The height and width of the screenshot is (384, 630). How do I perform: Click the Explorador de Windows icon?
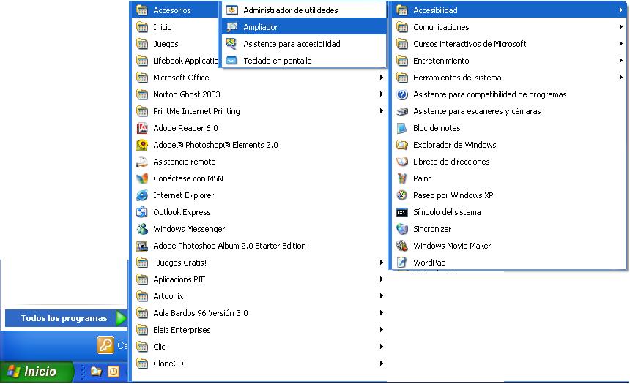[x=402, y=145]
